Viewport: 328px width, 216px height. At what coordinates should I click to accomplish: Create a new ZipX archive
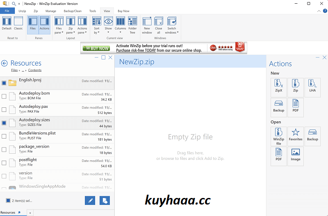pos(279,87)
